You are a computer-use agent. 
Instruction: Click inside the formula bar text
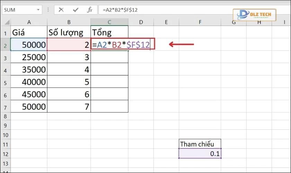[x=156, y=10]
